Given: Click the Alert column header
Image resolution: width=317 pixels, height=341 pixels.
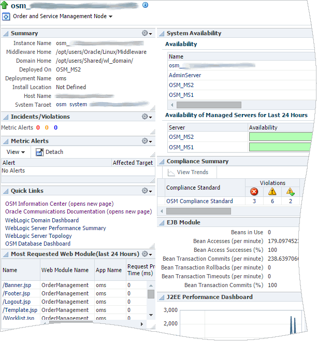Looking at the screenshot, I should [56, 163].
